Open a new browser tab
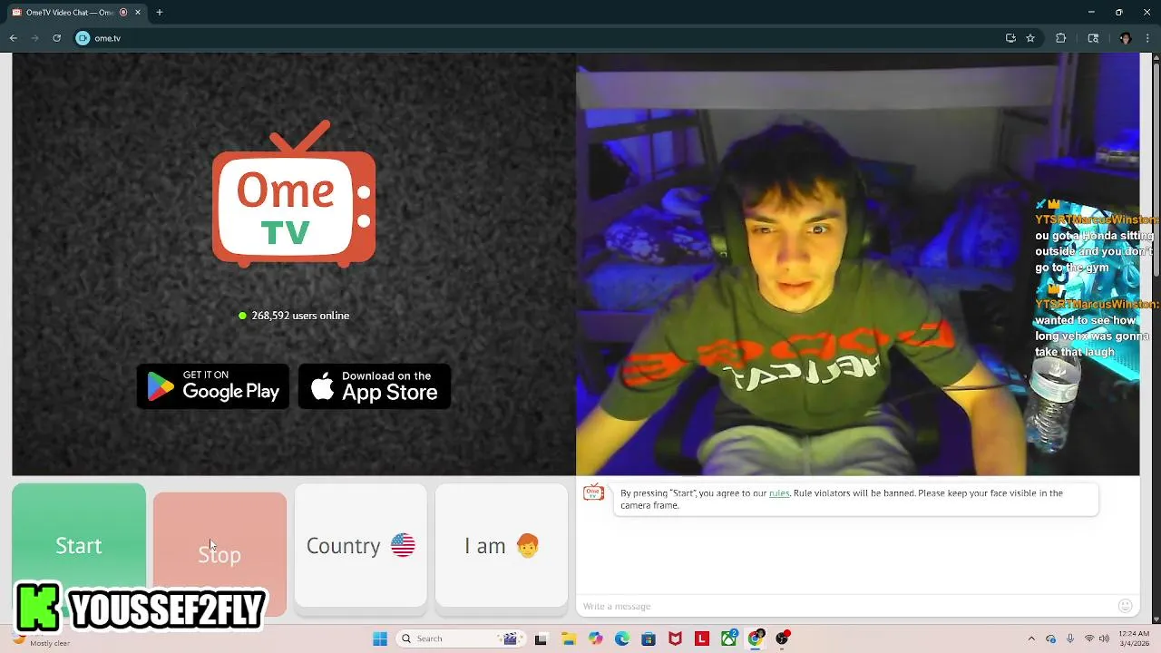Screen dimensions: 1161x653 (x=160, y=13)
